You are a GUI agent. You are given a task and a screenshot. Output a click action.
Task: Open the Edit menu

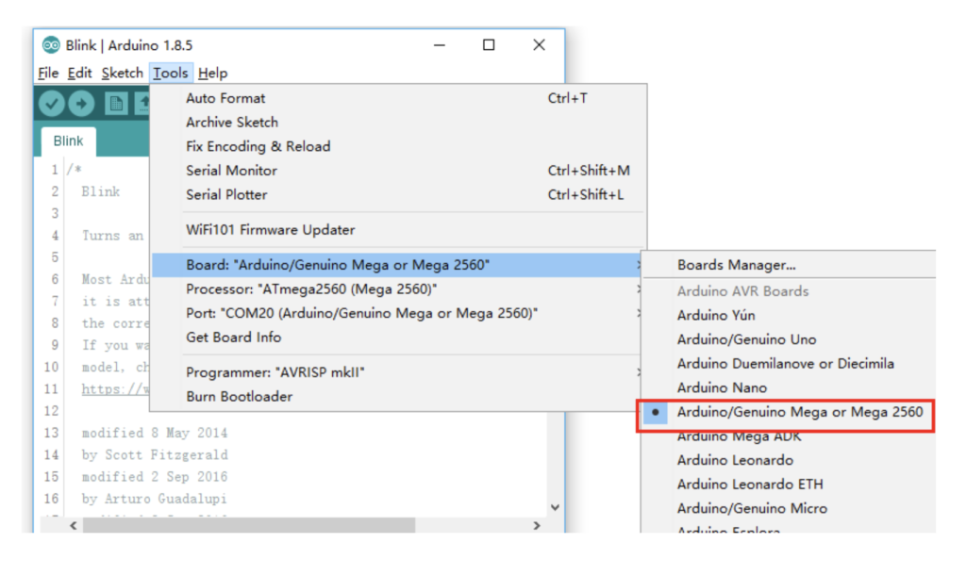click(79, 73)
